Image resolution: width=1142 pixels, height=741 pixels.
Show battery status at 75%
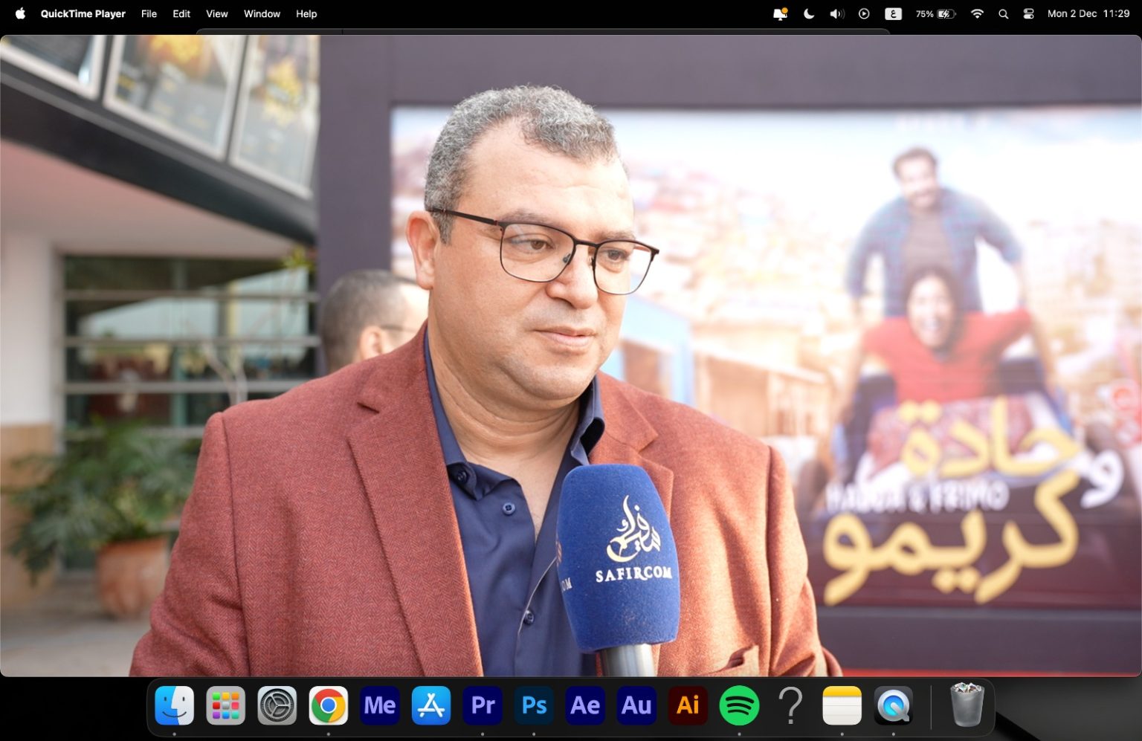935,13
